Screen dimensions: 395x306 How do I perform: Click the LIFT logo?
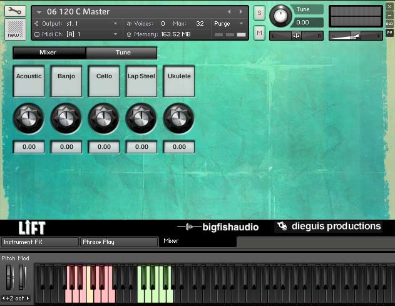click(32, 228)
